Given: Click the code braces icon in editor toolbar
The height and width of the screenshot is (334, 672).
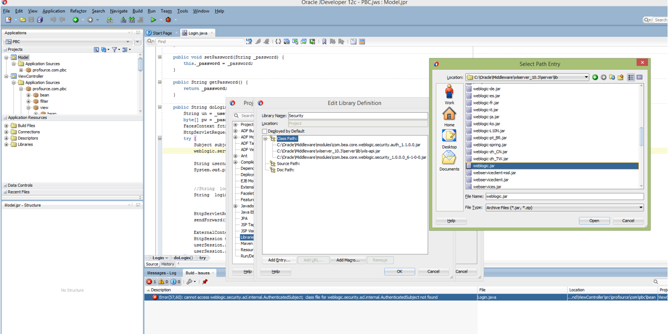Looking at the screenshot, I should pyautogui.click(x=278, y=41).
